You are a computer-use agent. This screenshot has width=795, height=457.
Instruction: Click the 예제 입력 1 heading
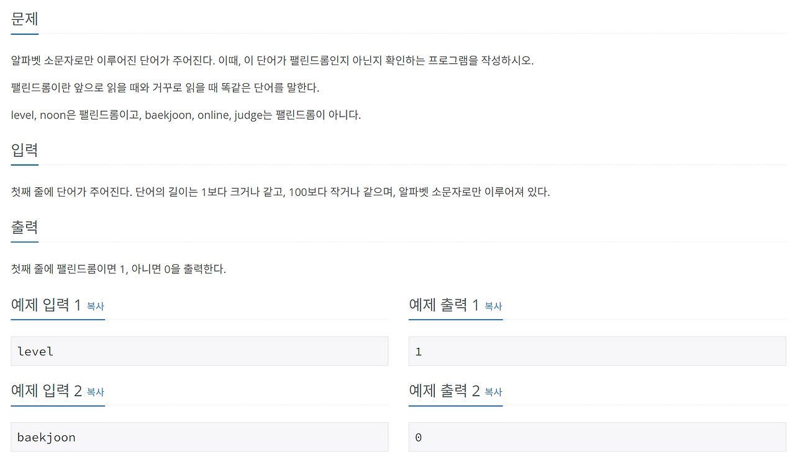coord(47,305)
